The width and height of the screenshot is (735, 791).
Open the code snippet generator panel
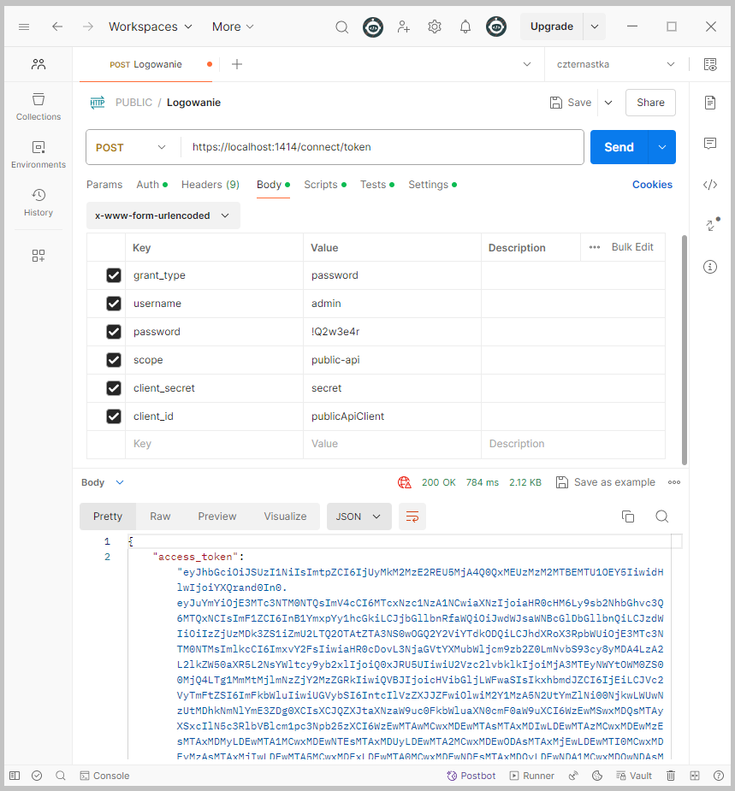tap(710, 185)
